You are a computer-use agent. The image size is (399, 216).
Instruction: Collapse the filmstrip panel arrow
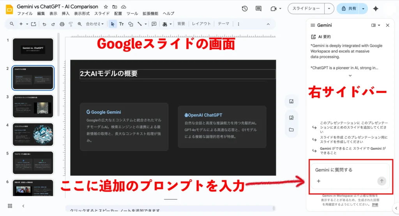[x=23, y=206]
